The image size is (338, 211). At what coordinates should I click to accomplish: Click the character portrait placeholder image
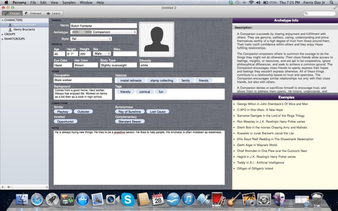click(x=156, y=40)
